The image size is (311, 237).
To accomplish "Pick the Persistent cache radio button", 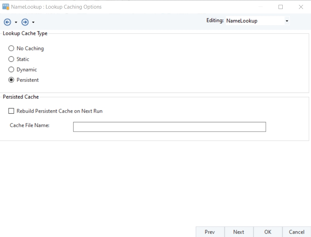I will coord(11,80).
